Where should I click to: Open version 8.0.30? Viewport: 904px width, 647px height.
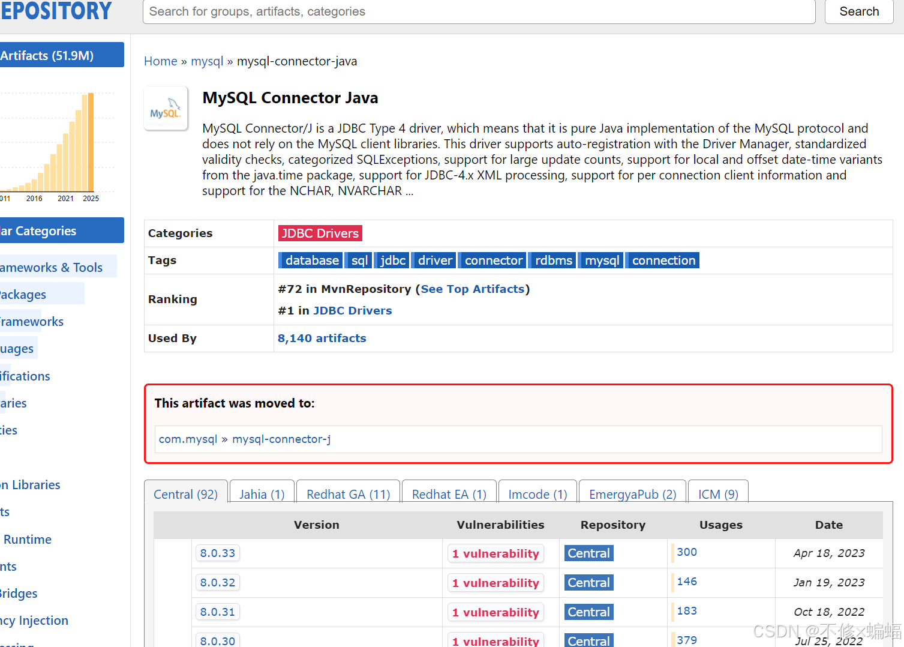pos(218,640)
